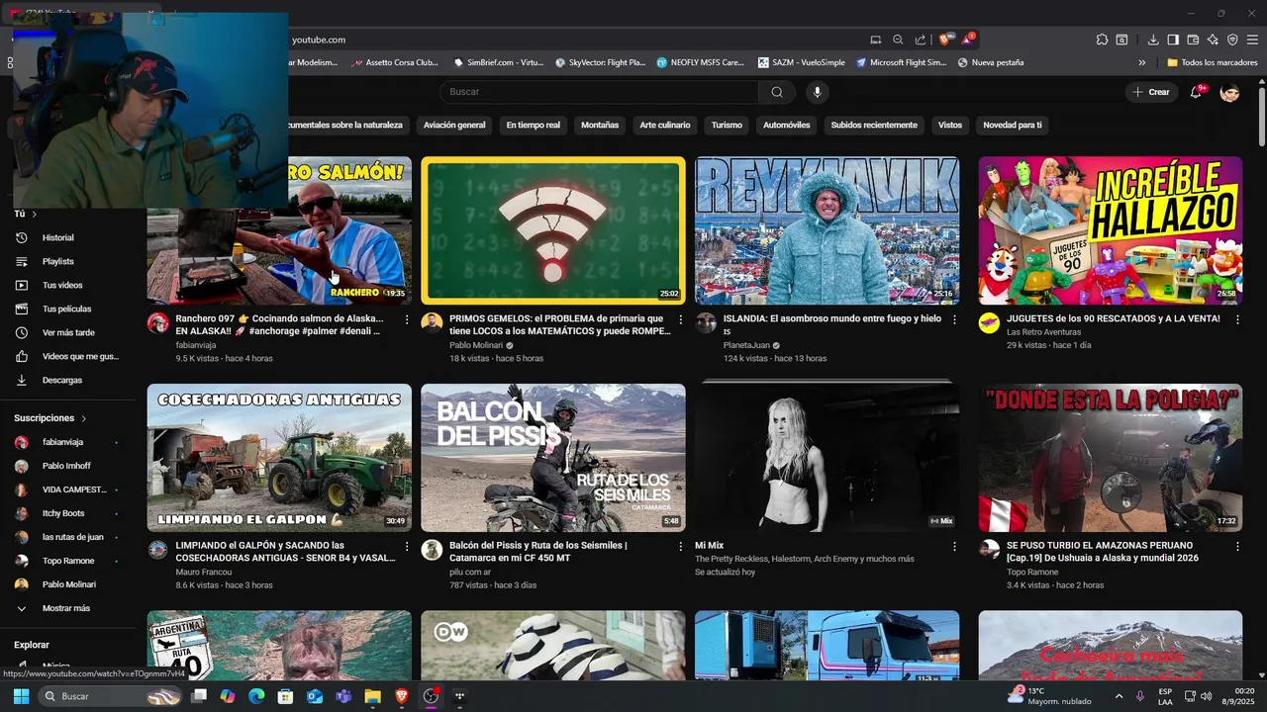Viewport: 1267px width, 712px height.
Task: Open Todos los marcadores folder
Action: (1212, 62)
